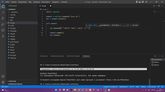Switch to the КОНСОЛЬ ОТЛАДКИ panel tab
Screen dimensions: 165x92
(x=73, y=56)
